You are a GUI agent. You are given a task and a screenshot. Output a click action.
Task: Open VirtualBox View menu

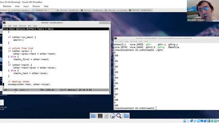[17, 6]
